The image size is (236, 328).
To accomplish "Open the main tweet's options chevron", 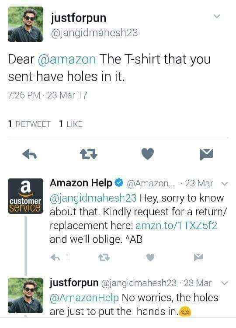I will 217,16.
